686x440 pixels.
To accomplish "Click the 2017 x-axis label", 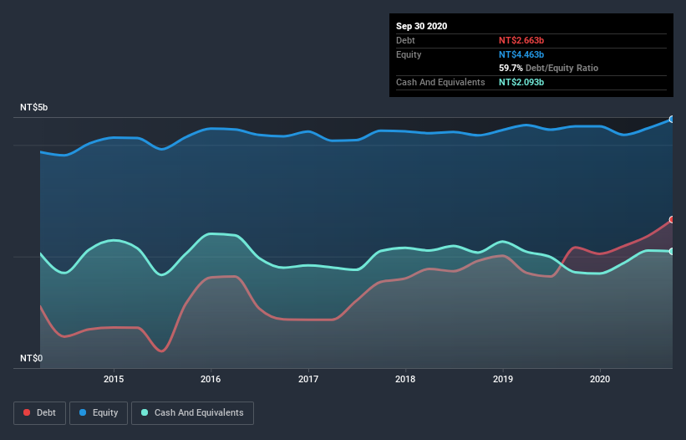I will [x=308, y=379].
